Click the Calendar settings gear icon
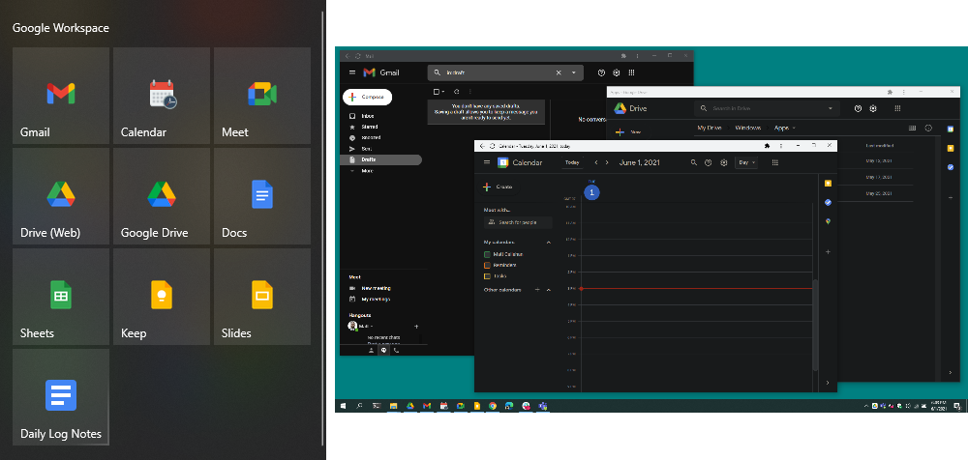 coord(723,163)
